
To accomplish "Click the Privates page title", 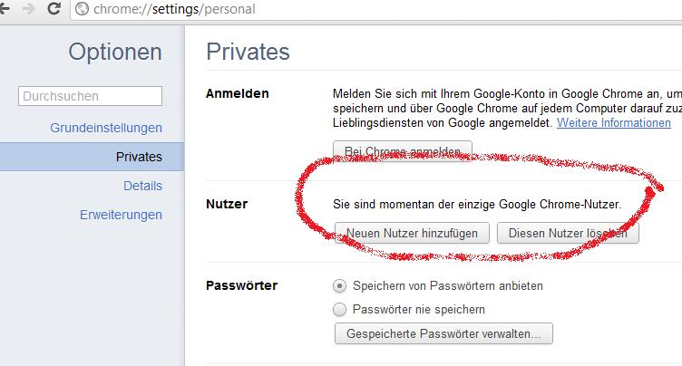I will tap(248, 52).
